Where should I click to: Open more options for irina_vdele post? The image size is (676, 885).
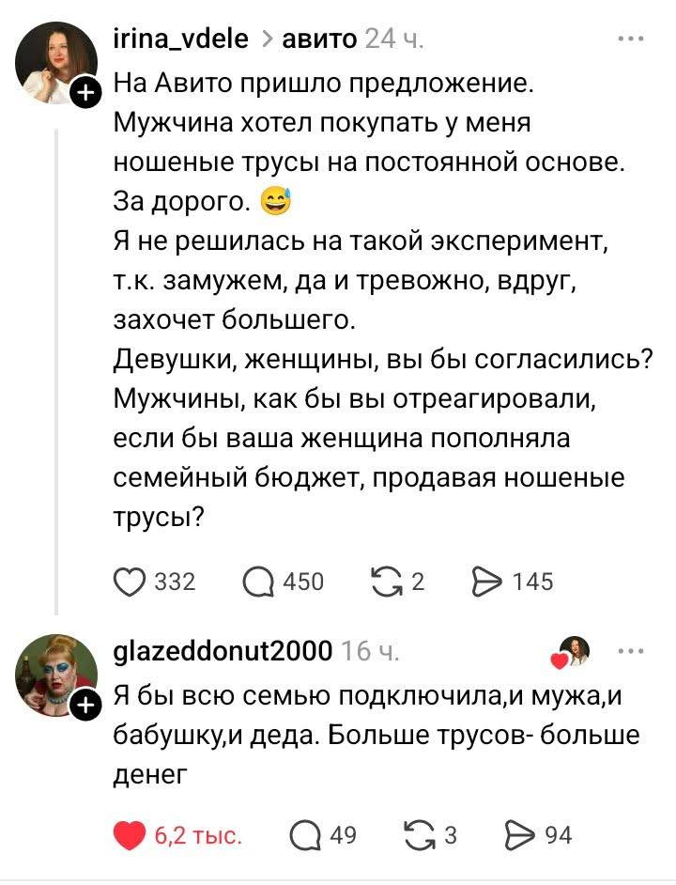(x=630, y=39)
